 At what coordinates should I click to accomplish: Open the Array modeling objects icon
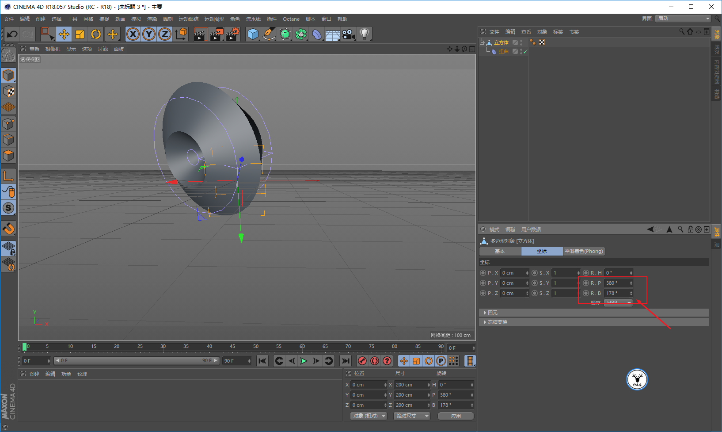coord(301,34)
